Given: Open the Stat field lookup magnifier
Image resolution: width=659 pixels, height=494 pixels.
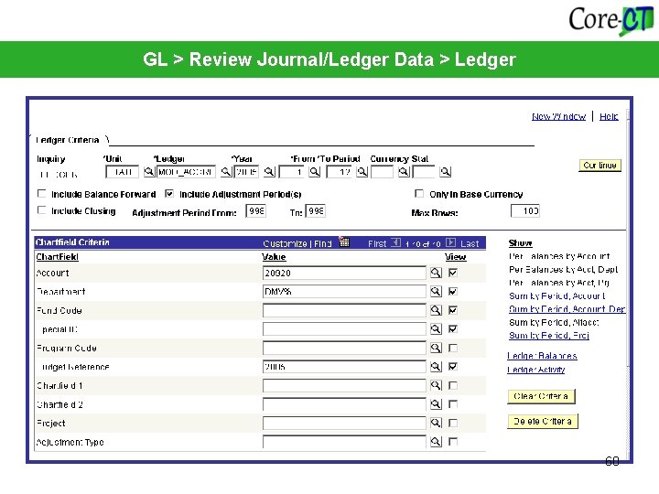Looking at the screenshot, I should [446, 171].
